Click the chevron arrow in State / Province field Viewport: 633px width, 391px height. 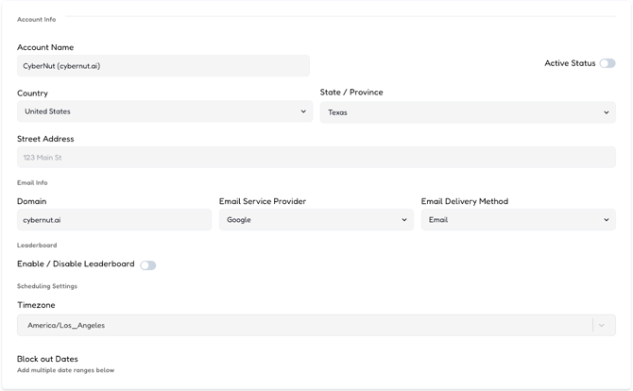[x=606, y=112]
